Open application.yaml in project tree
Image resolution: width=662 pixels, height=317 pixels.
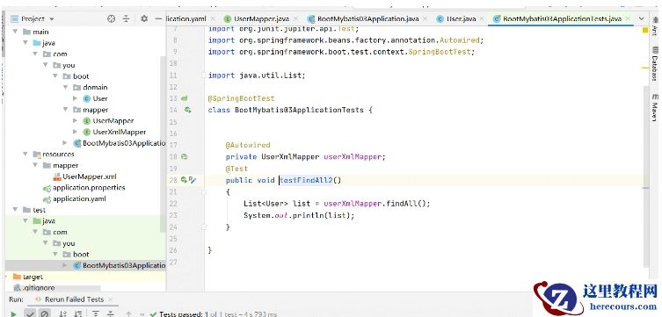coord(75,199)
